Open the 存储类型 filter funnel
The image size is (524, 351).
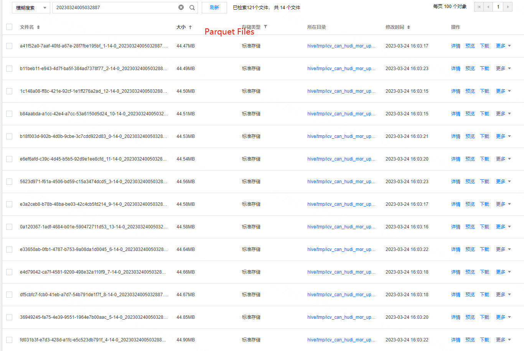[265, 27]
